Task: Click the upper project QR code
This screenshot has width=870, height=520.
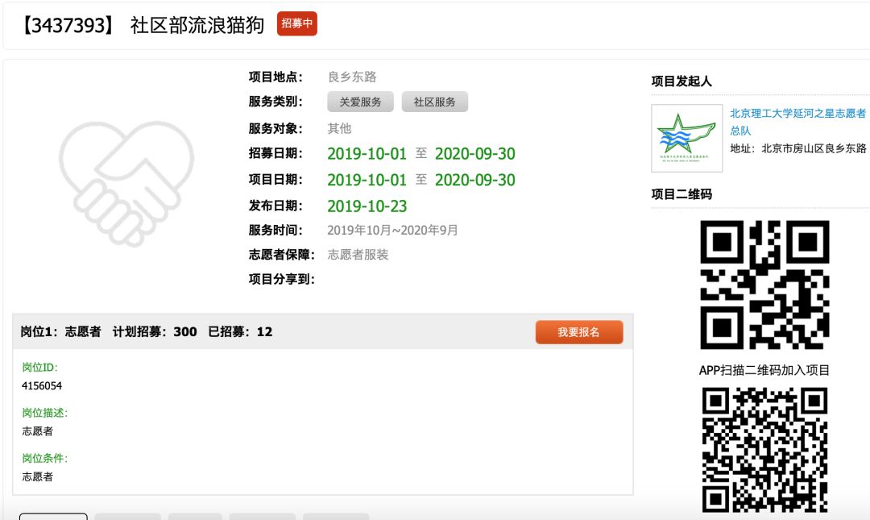Action: [764, 285]
